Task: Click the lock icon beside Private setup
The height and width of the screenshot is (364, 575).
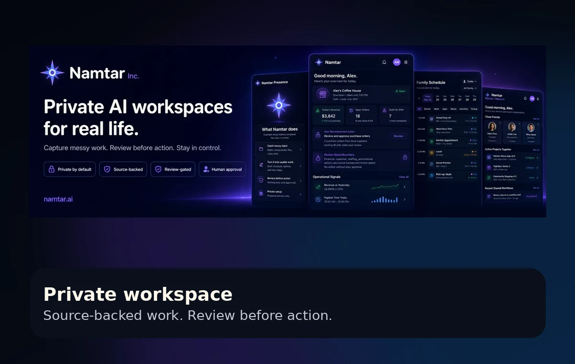Action: click(x=261, y=193)
